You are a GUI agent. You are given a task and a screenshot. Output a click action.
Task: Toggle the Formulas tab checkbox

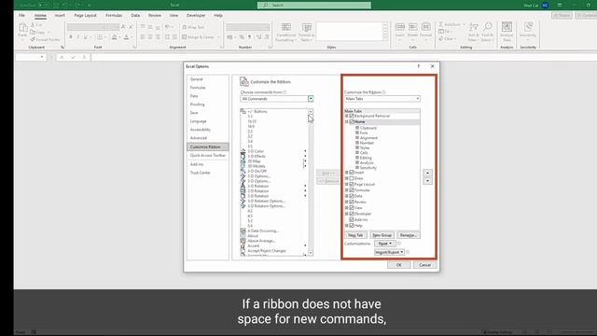click(x=352, y=190)
